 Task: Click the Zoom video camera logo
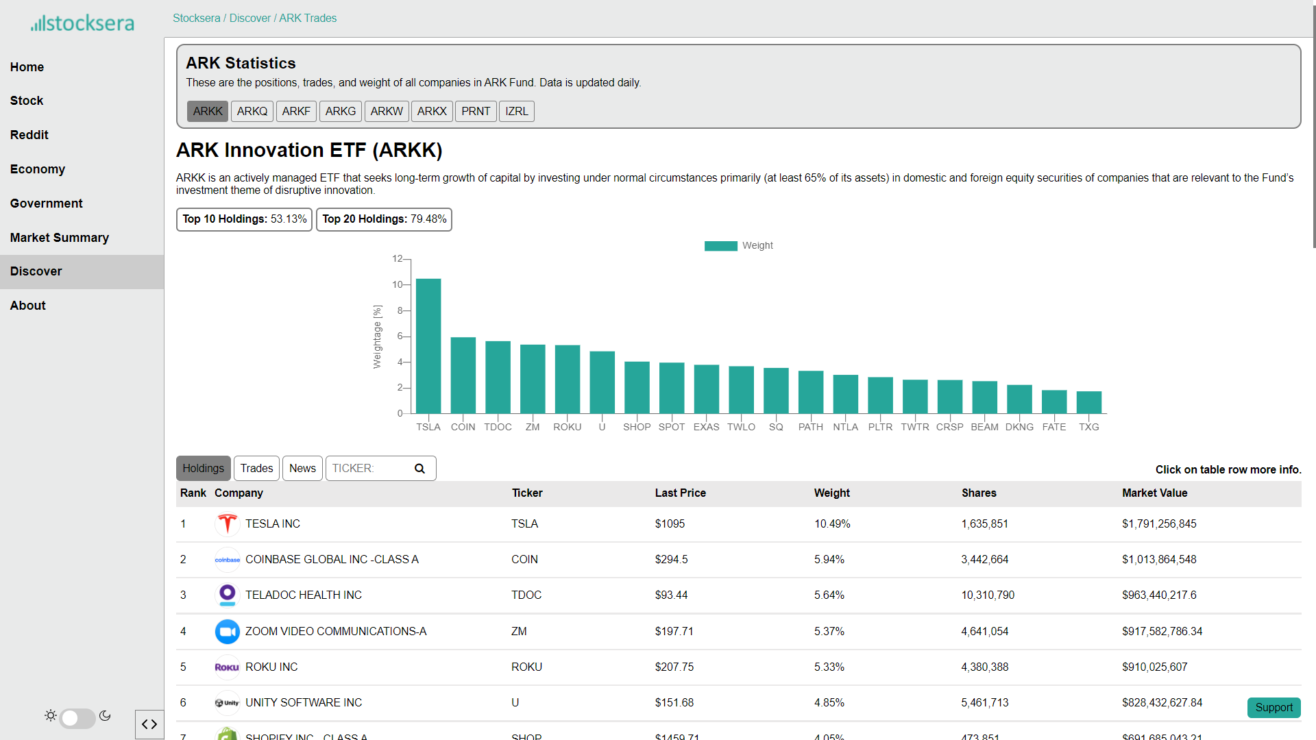click(227, 631)
